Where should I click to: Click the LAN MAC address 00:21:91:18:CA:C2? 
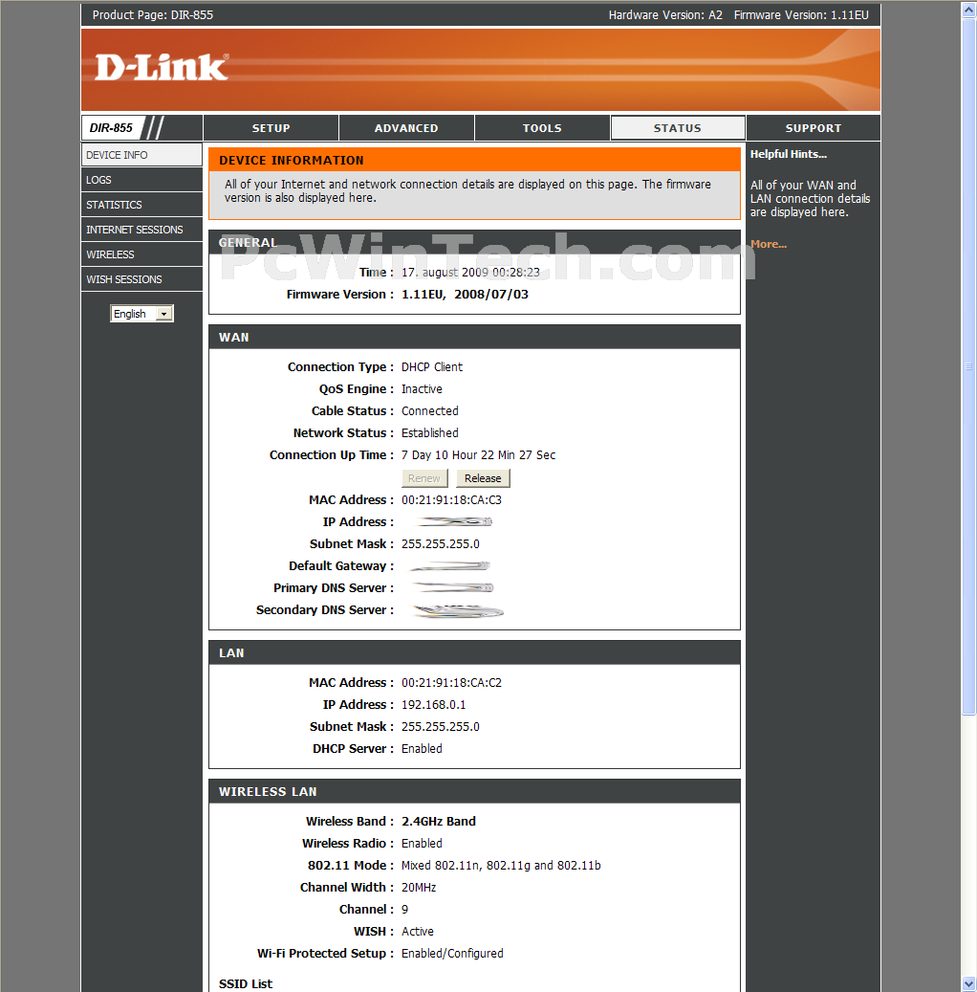point(451,683)
